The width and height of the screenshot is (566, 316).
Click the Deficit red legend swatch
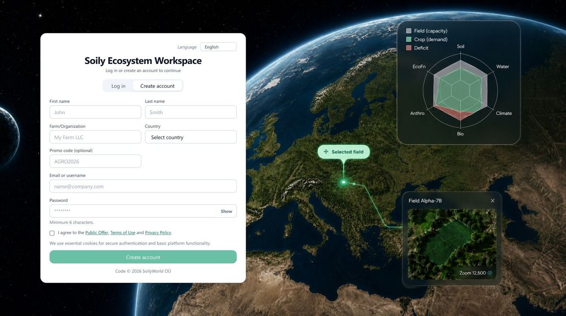point(409,48)
